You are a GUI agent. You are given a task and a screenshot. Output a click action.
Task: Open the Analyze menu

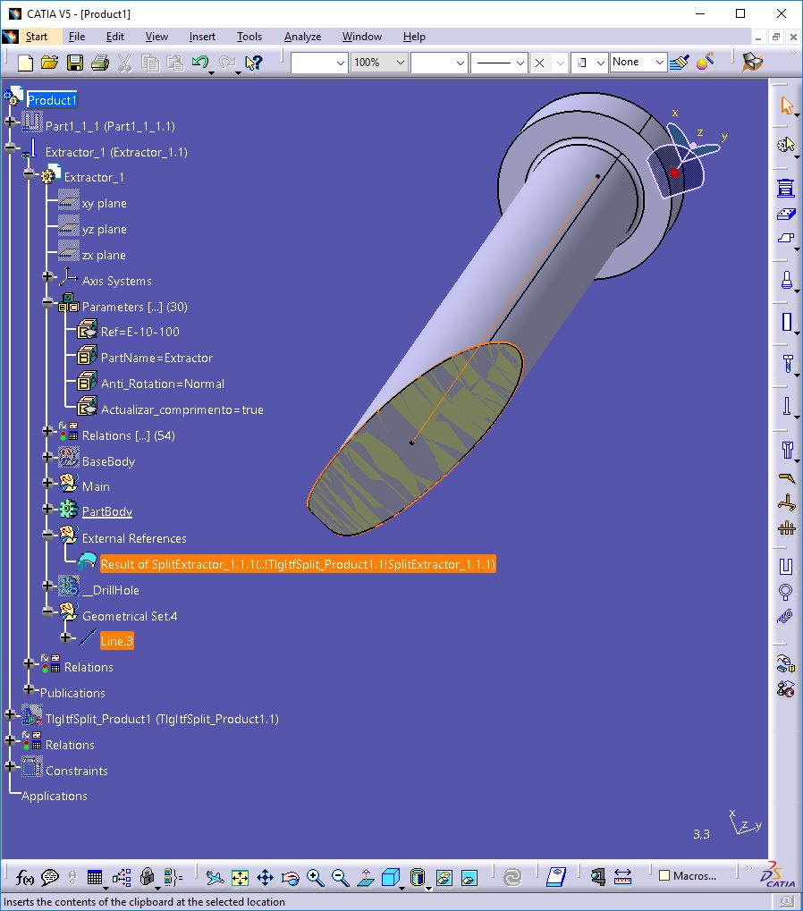(x=303, y=37)
